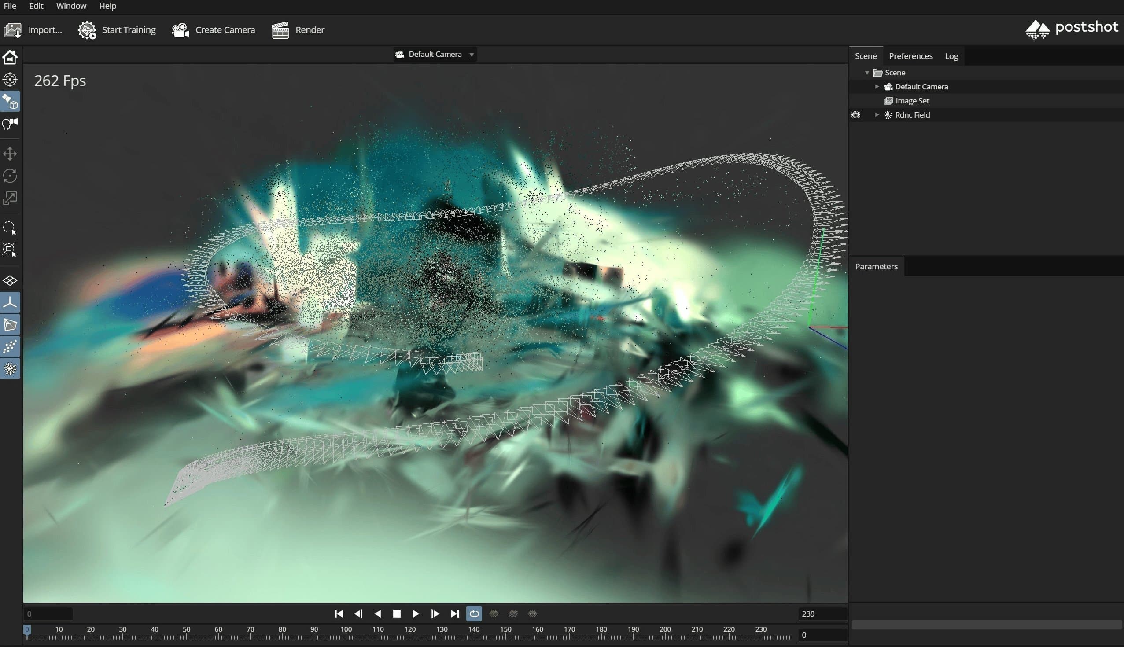
Task: Select the box crop selection tool
Action: 10,249
